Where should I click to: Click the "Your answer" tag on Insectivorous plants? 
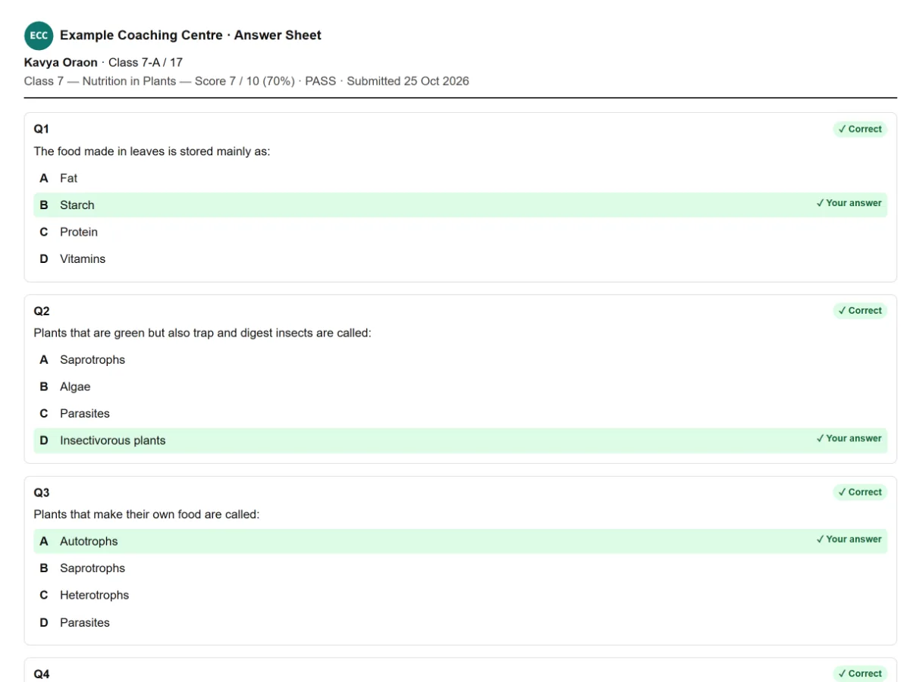click(849, 438)
